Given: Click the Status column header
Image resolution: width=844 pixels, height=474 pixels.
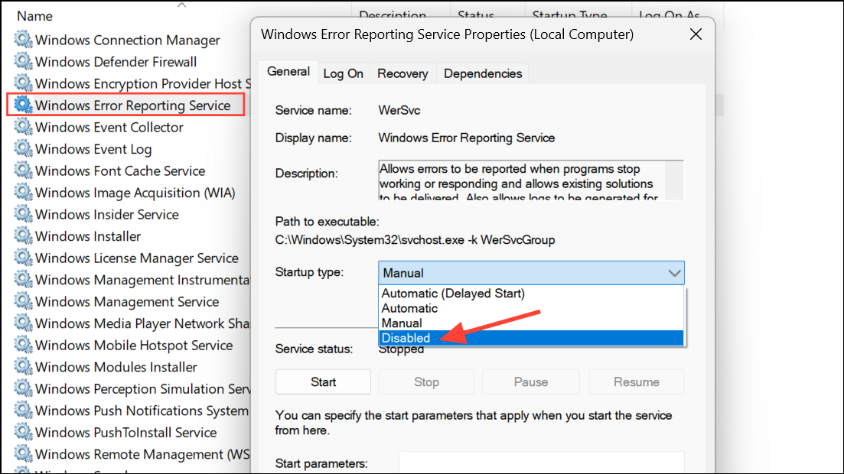Looking at the screenshot, I should click(476, 15).
